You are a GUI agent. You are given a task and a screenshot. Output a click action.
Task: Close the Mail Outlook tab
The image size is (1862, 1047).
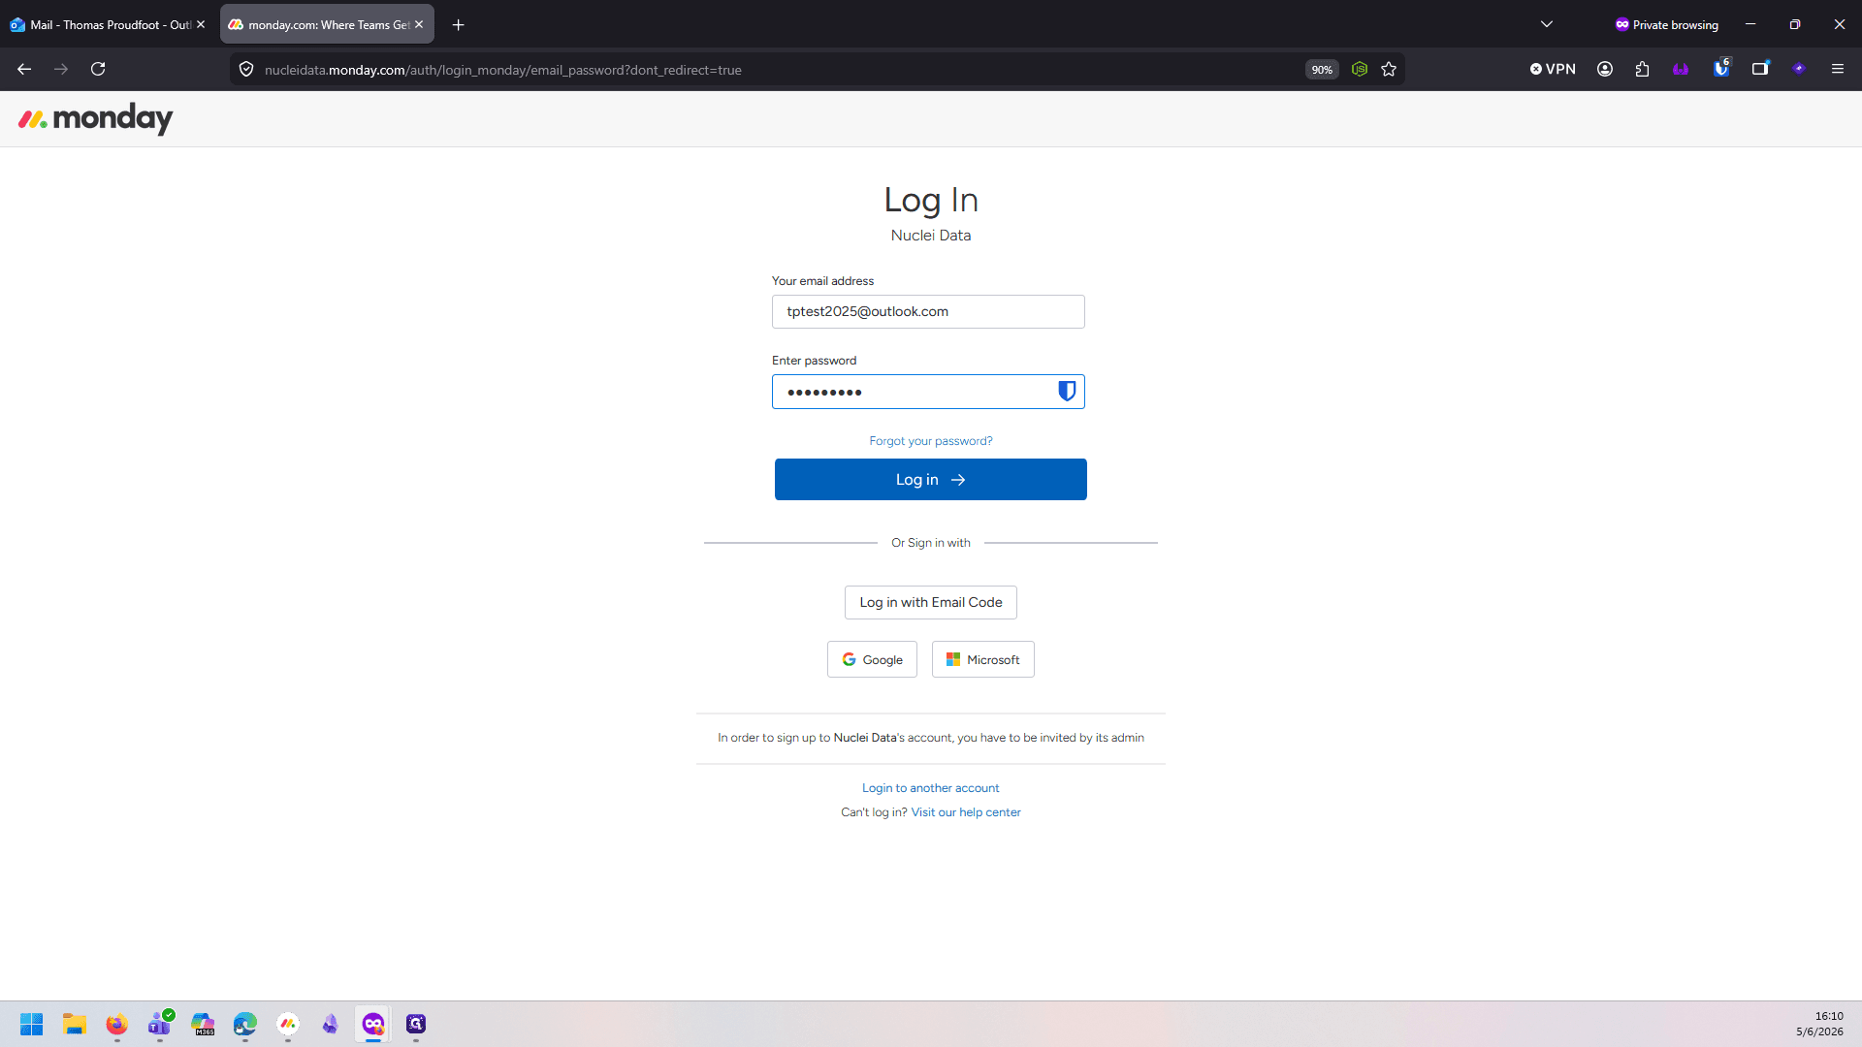point(201,24)
